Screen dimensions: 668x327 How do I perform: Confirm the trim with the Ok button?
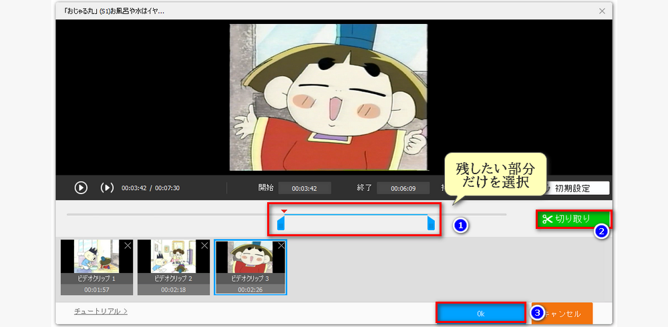pos(481,313)
